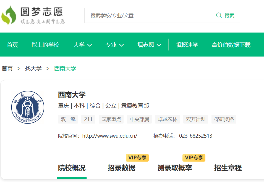
Task: Click the 双万计划 tag
Action: [x=196, y=119]
